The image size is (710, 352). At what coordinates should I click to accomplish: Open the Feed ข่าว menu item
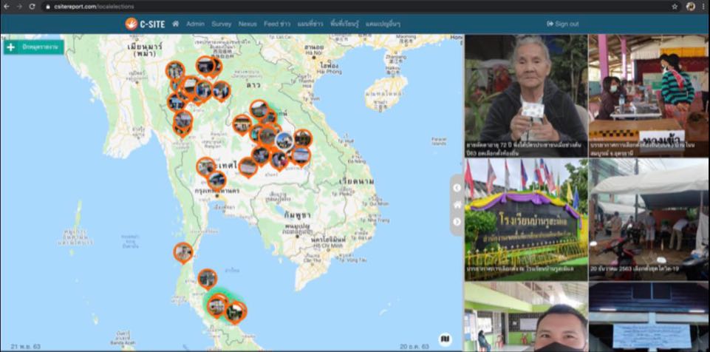pyautogui.click(x=277, y=24)
